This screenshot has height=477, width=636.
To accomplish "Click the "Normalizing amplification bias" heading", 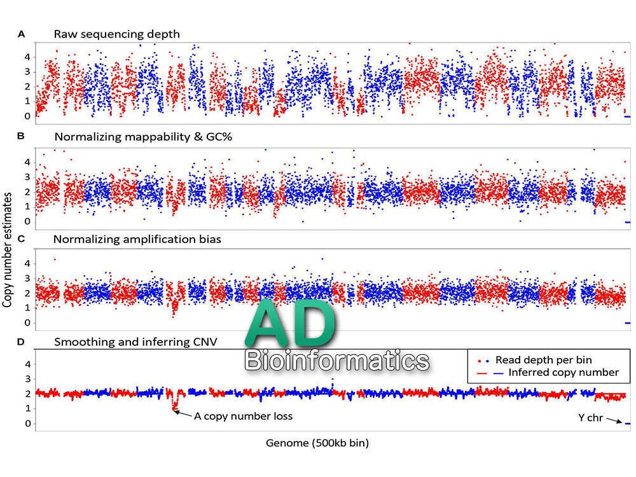I will tap(137, 239).
